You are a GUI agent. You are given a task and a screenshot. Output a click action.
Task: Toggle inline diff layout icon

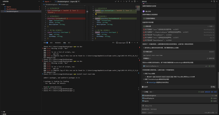(x=135, y=2)
